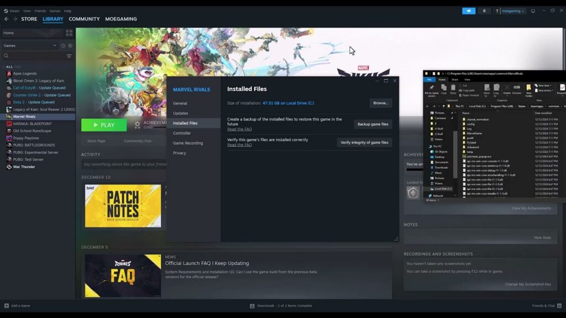The image size is (566, 318).
Task: Click the Properties icon in File Explorer
Action: click(562, 89)
